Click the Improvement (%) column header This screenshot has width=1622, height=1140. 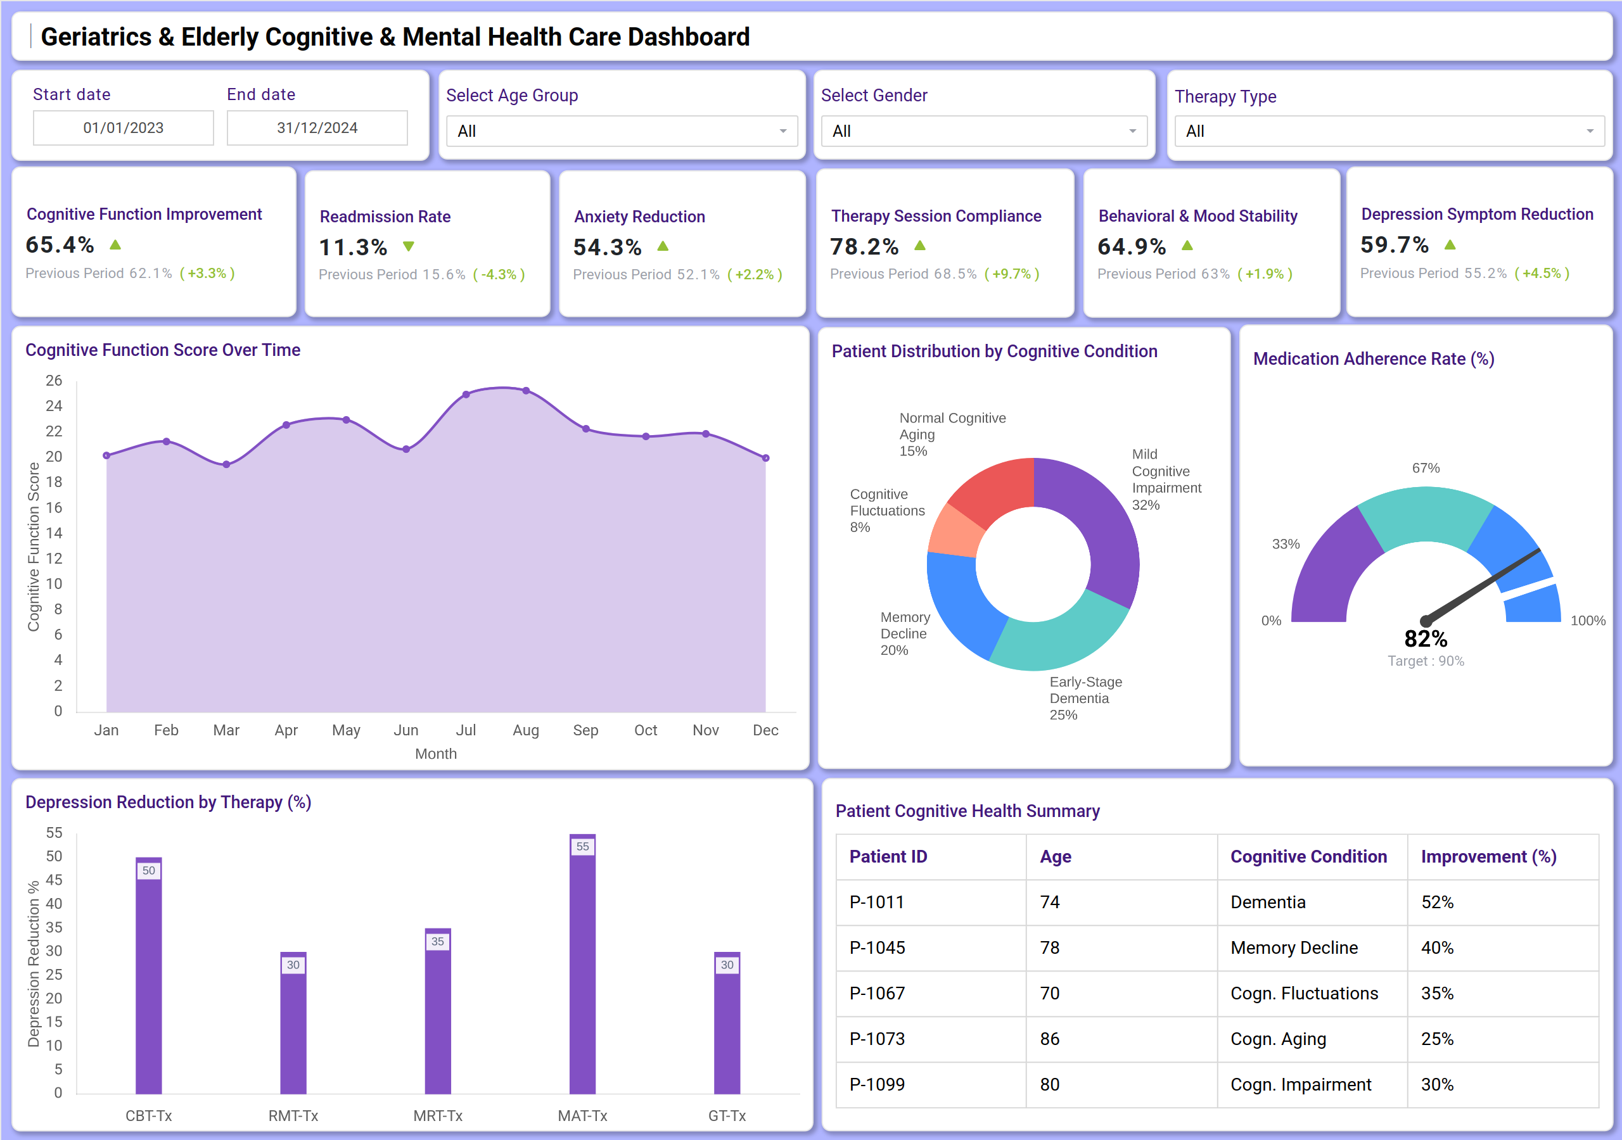(1488, 857)
